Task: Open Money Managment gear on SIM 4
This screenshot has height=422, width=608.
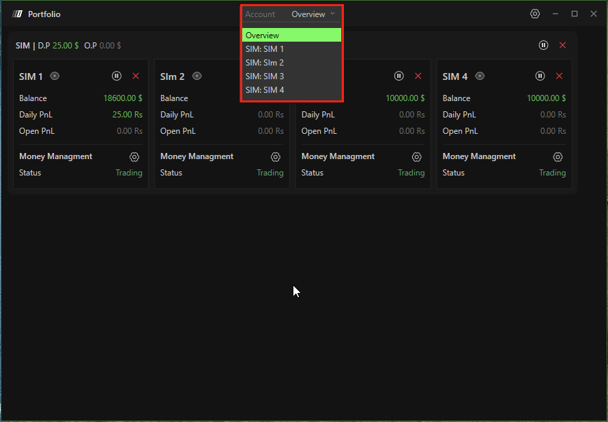Action: 558,157
